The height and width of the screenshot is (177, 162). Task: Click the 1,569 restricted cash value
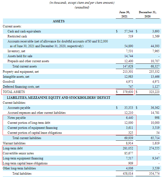156,36
